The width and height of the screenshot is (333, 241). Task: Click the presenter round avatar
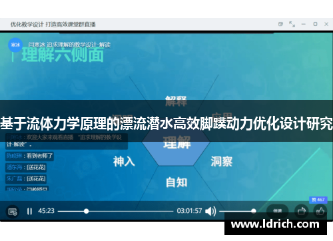[15, 45]
